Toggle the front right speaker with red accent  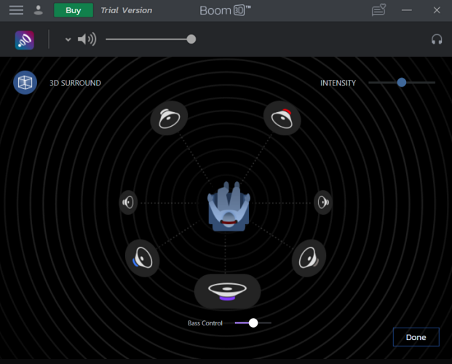click(282, 118)
